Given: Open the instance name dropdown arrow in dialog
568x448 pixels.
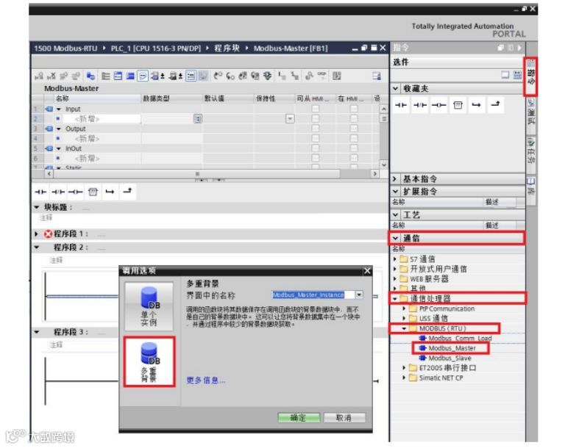Looking at the screenshot, I should (358, 295).
